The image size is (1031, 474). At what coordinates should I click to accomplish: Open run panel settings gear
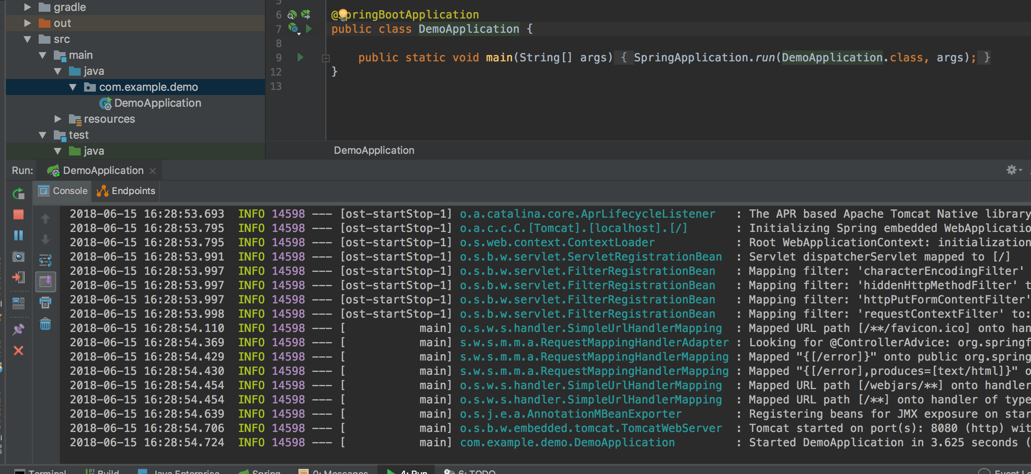(x=1012, y=170)
